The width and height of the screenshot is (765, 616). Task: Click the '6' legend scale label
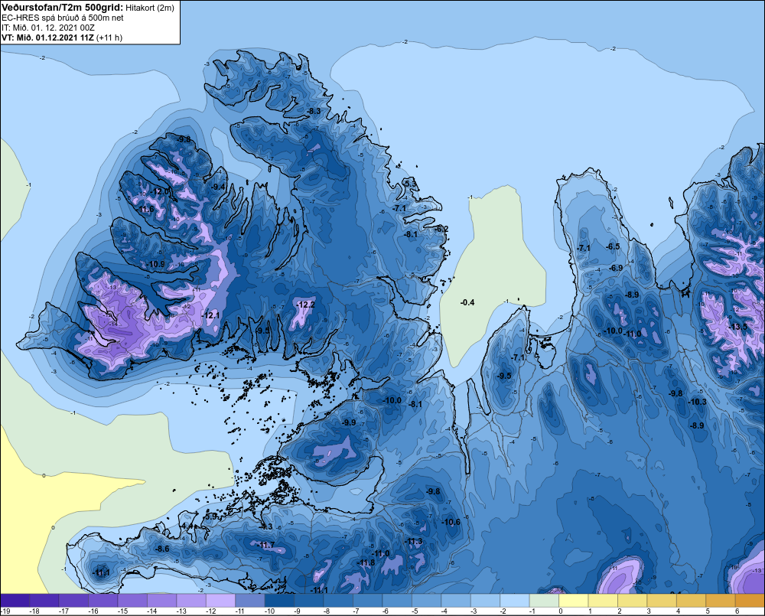click(x=737, y=611)
